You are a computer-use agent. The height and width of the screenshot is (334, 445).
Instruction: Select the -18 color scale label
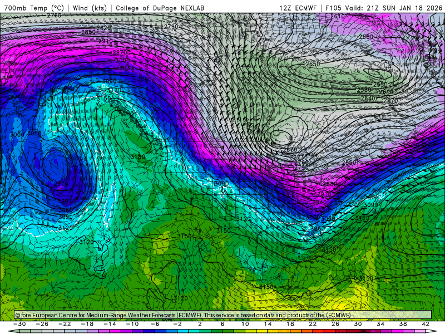coord(87,324)
